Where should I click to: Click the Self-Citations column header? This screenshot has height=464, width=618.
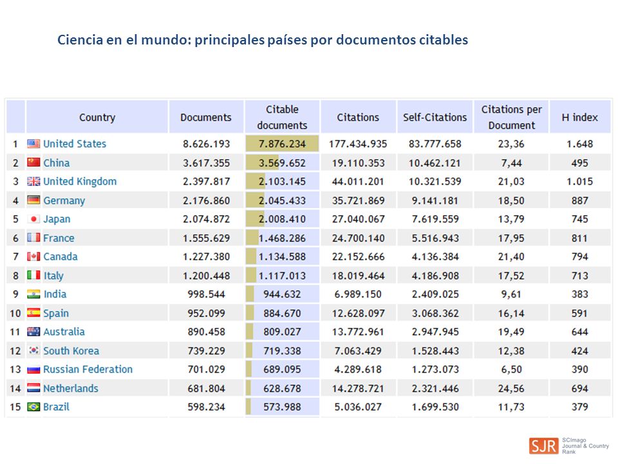click(435, 117)
